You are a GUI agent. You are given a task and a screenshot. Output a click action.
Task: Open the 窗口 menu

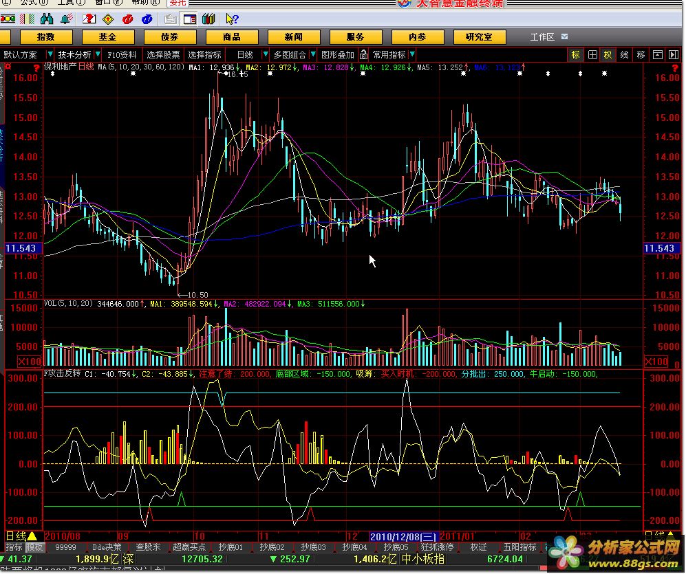[109, 2]
